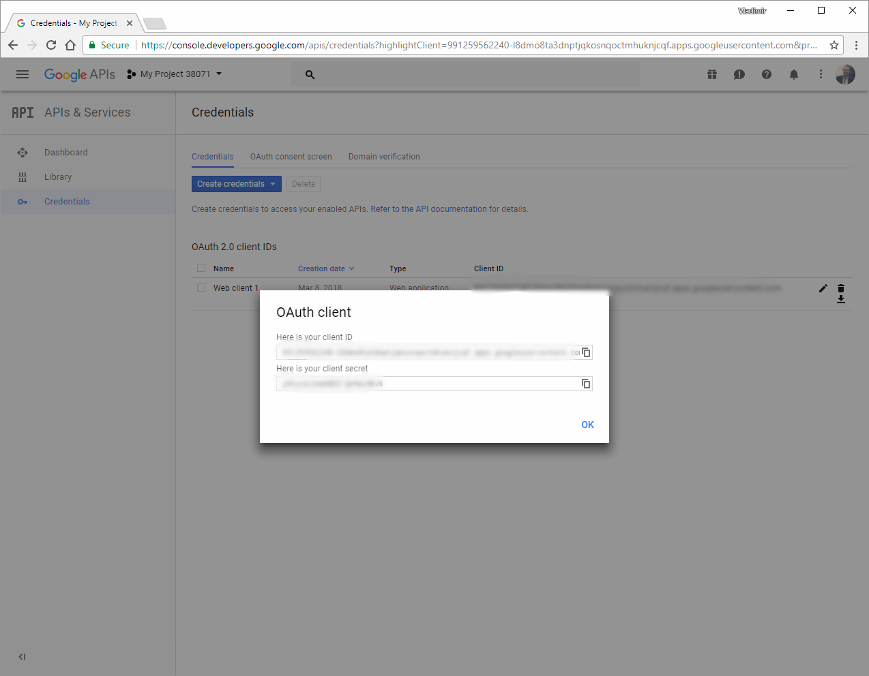The height and width of the screenshot is (676, 869).
Task: Open the gift free trial icon
Action: click(x=712, y=74)
